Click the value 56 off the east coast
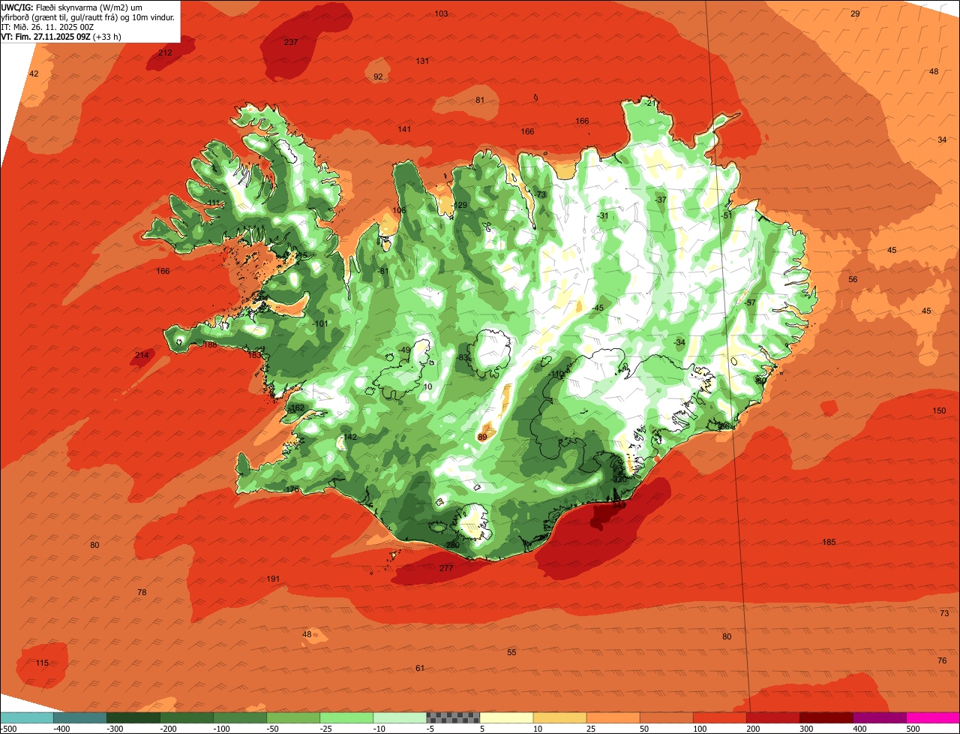 pos(853,279)
